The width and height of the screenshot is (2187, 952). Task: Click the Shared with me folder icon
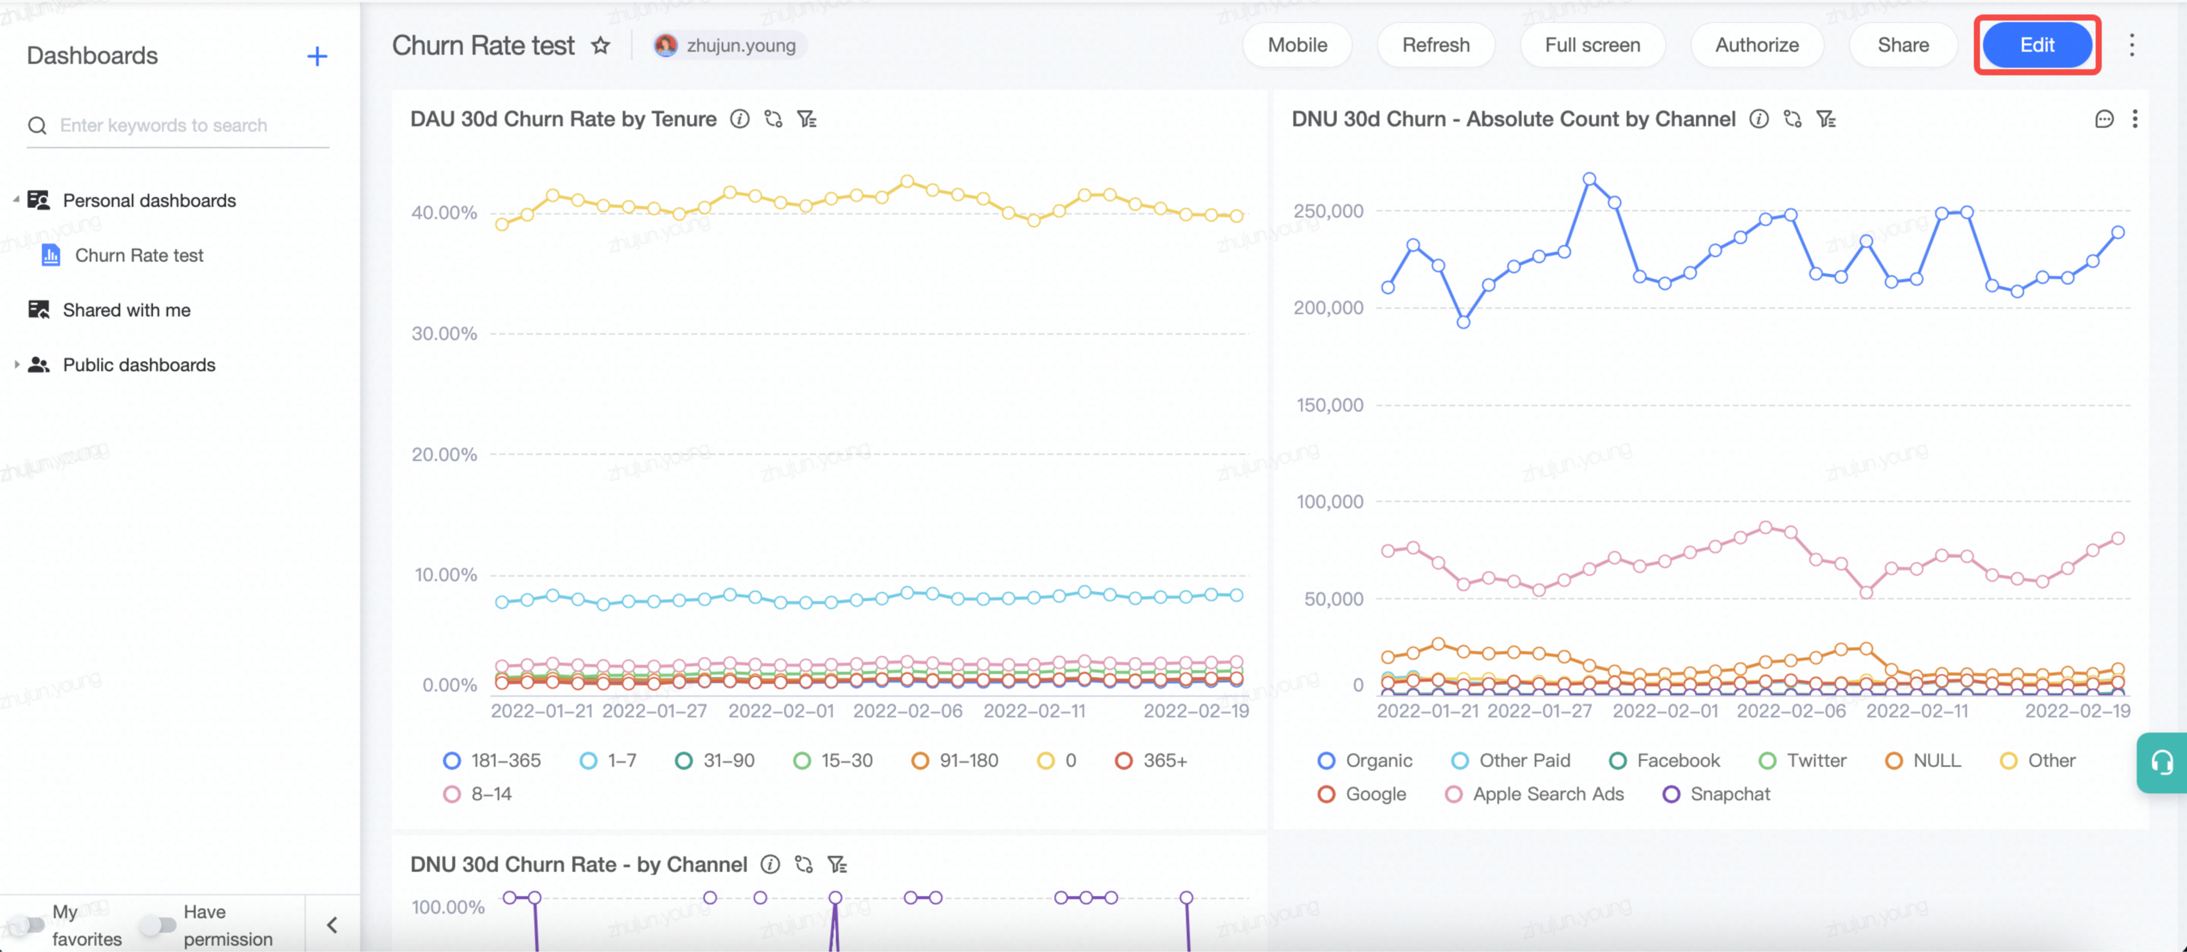(x=39, y=310)
